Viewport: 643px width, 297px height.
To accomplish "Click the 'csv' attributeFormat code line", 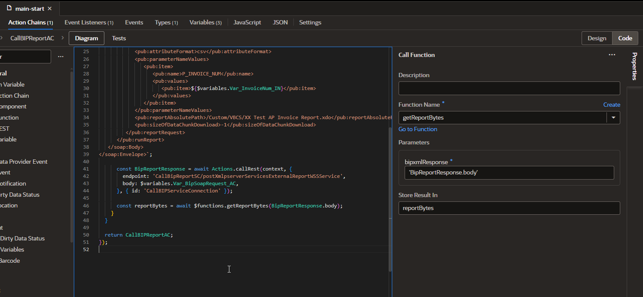I will point(203,51).
